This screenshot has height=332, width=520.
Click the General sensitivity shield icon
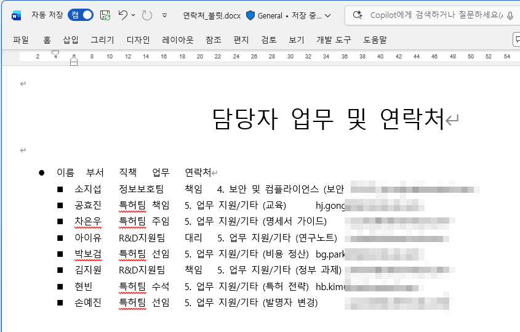click(250, 15)
